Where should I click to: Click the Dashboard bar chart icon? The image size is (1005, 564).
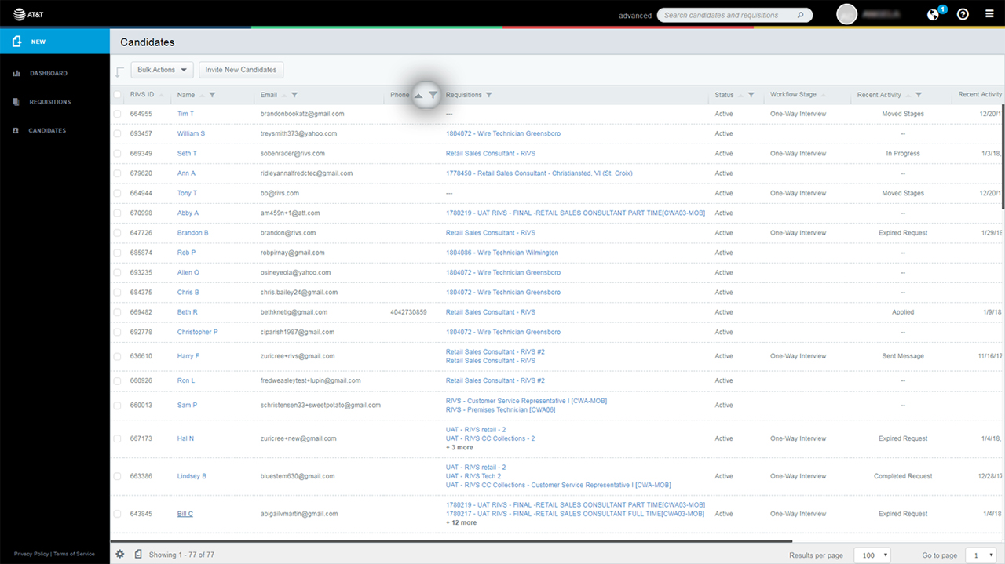16,73
